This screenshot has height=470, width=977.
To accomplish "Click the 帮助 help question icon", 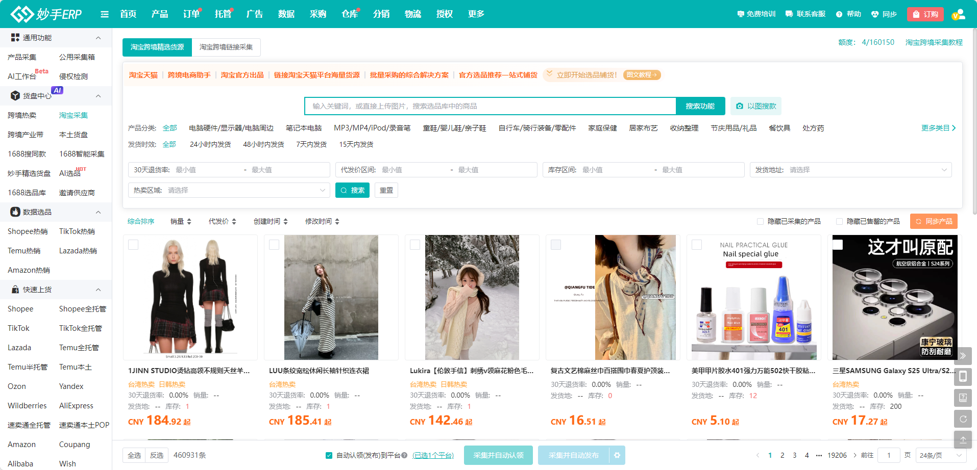I will [x=839, y=14].
